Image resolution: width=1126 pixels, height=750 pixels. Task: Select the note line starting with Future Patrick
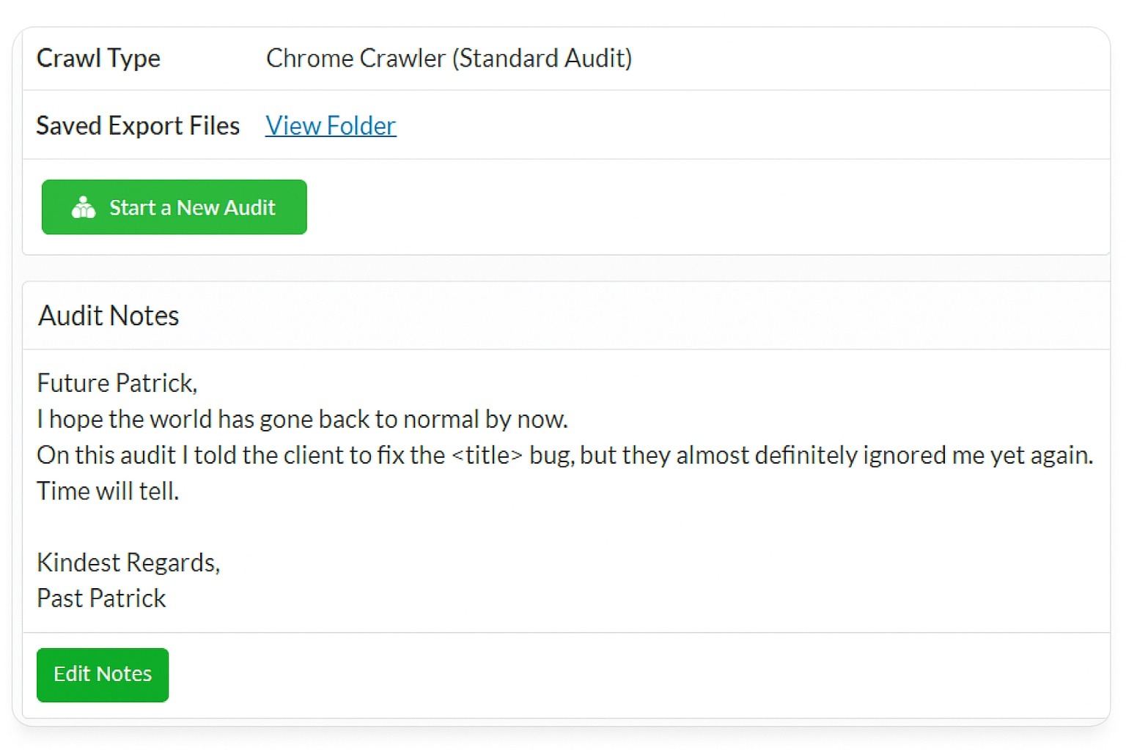click(x=117, y=382)
